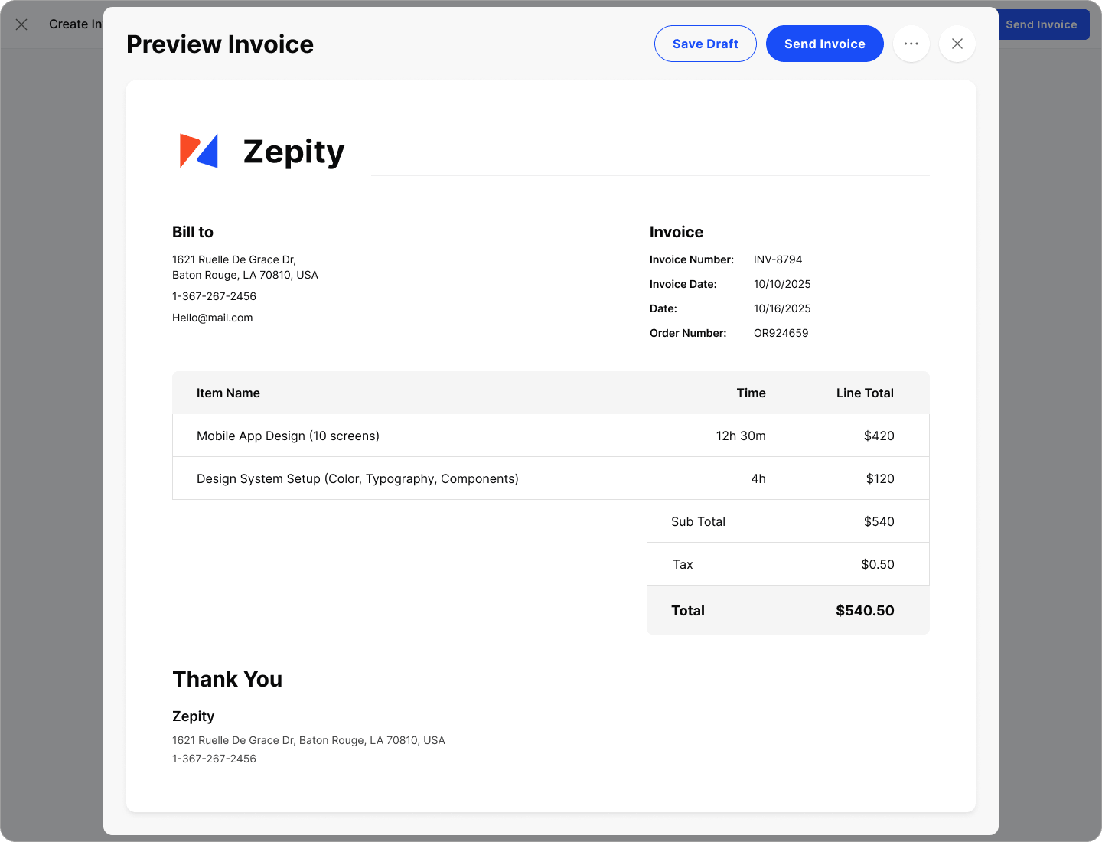Click the Sub Total value $540
Screen dimensions: 1102x842
[x=879, y=521]
